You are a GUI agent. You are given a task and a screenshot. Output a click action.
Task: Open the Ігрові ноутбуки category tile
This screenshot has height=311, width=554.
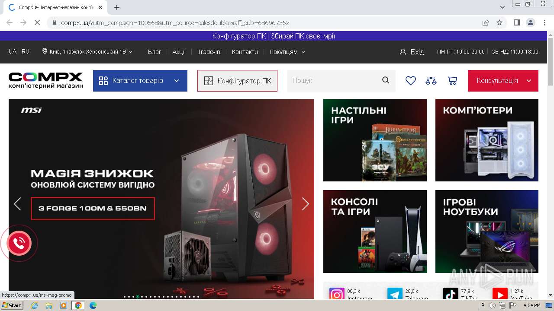coord(487,232)
